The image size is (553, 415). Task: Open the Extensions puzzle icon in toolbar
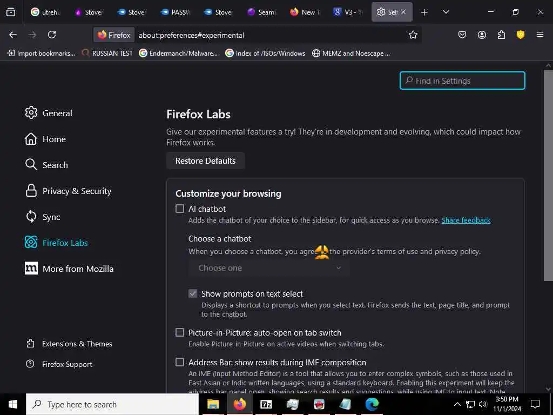501,35
